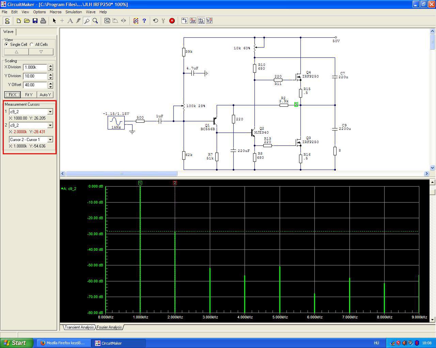Select the Single Cell radio button
This screenshot has height=348, width=436.
(6, 45)
